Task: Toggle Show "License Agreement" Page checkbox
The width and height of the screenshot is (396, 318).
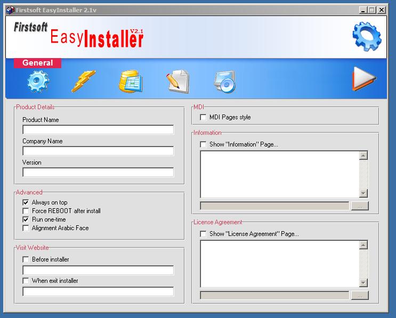Action: 203,234
